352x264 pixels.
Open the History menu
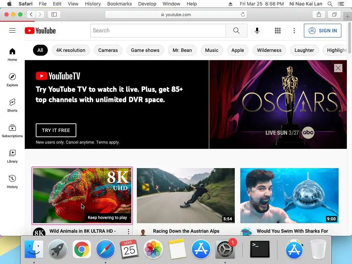point(93,4)
